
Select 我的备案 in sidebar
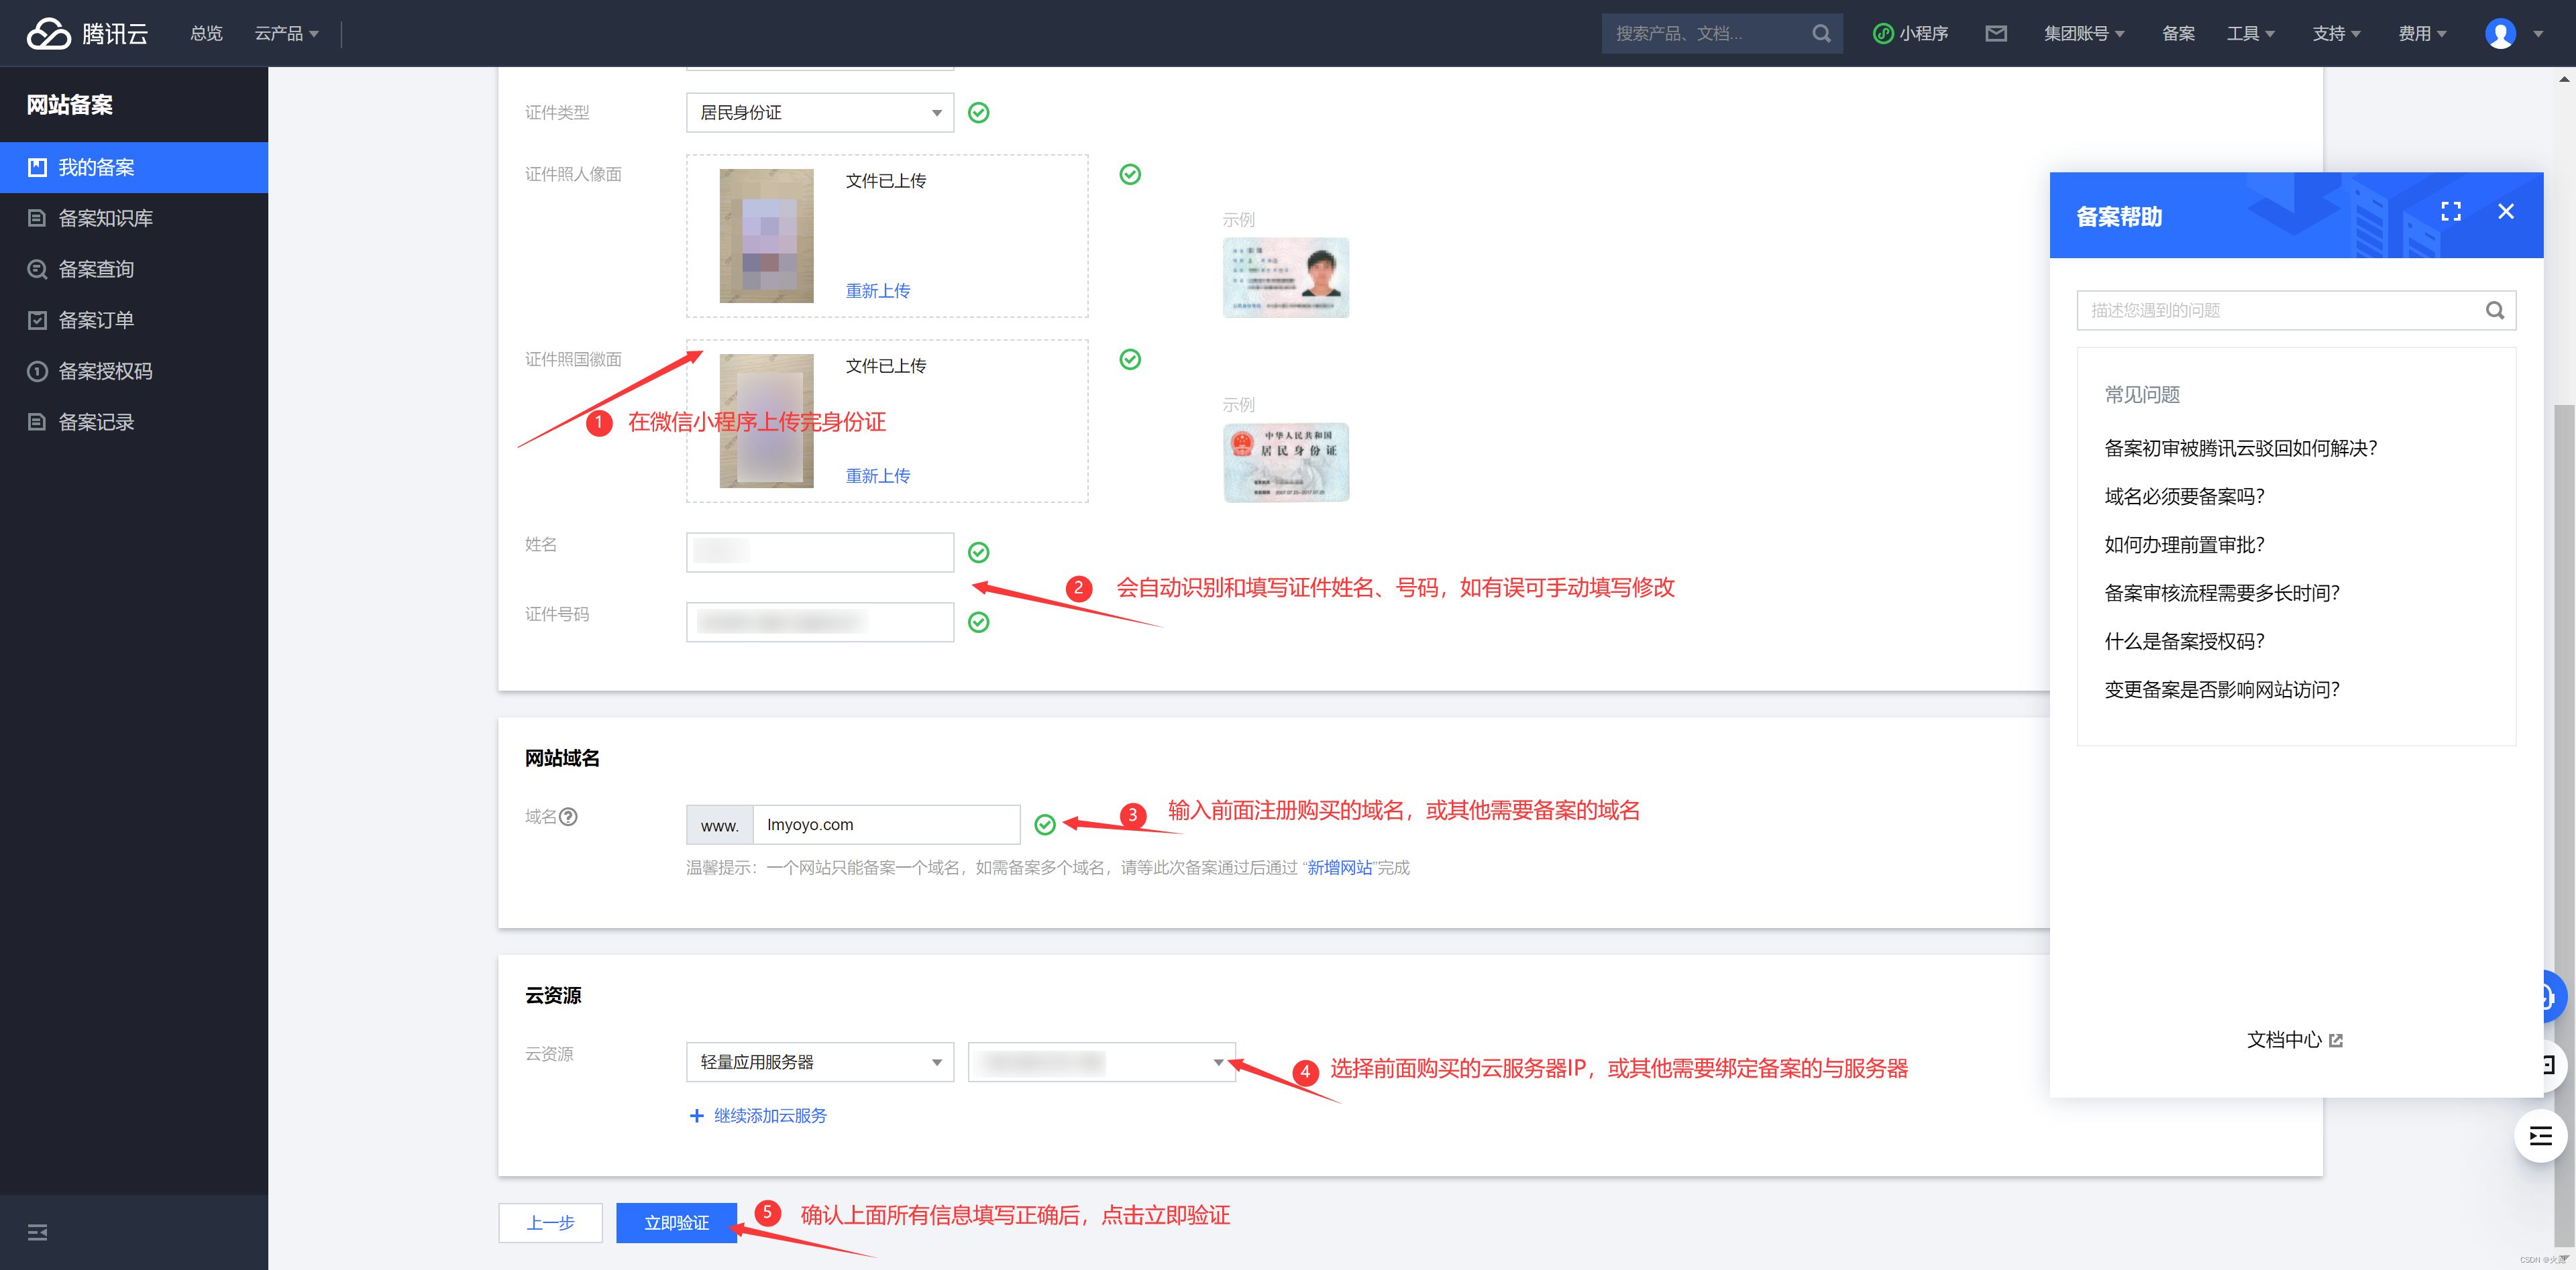pyautogui.click(x=134, y=167)
